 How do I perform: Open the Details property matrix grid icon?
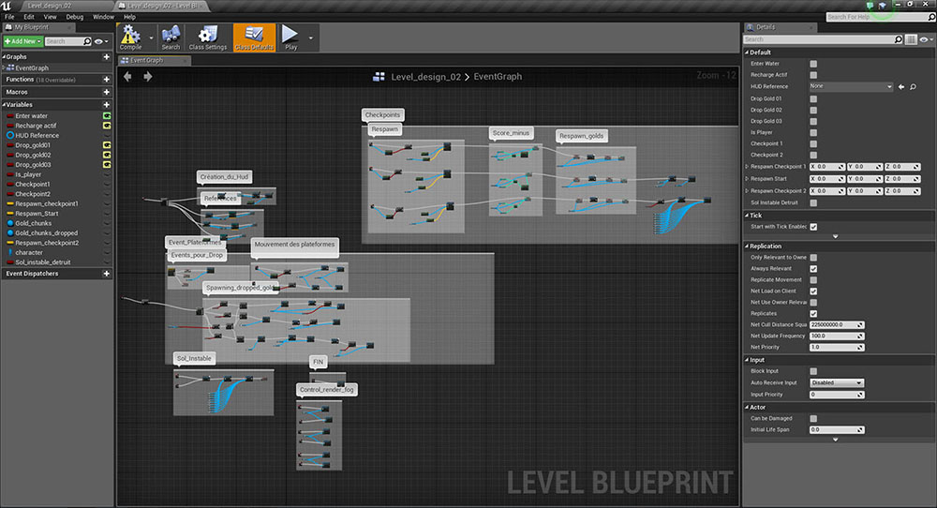point(911,39)
